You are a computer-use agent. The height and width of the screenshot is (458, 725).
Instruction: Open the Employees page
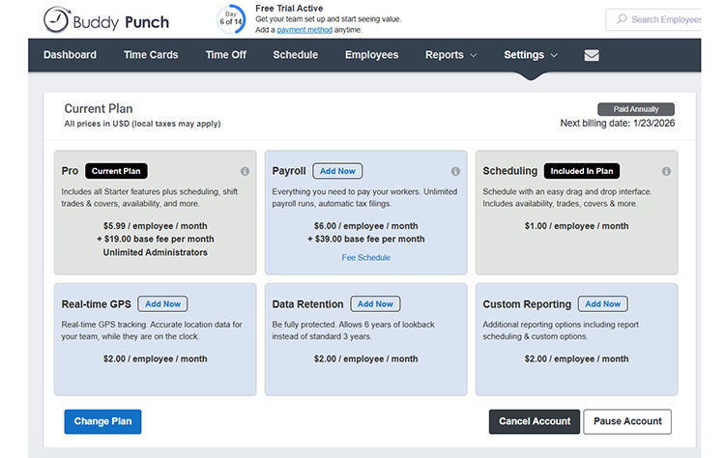point(371,55)
